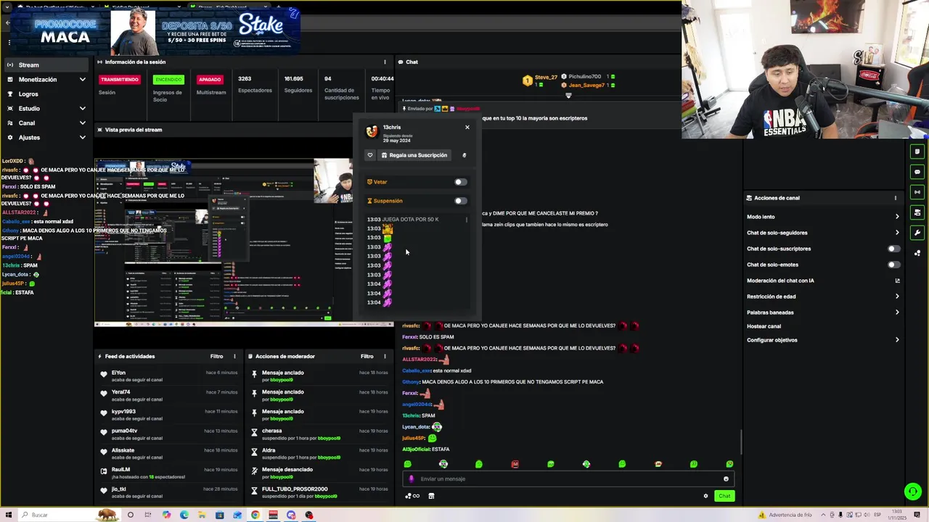Open the emoji picker in message box

[726, 479]
